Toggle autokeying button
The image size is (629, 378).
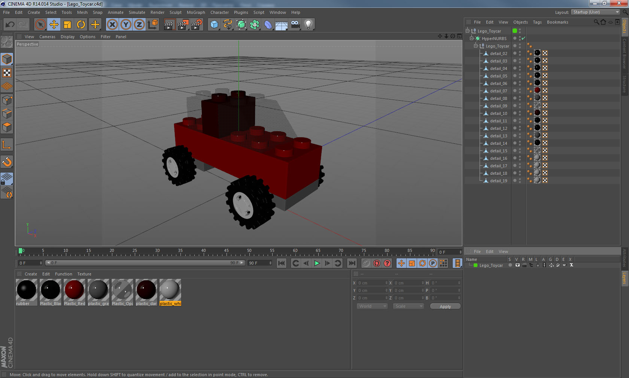point(377,263)
